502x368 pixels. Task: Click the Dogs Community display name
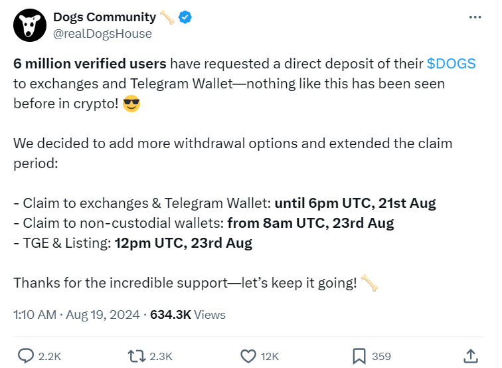(x=104, y=17)
